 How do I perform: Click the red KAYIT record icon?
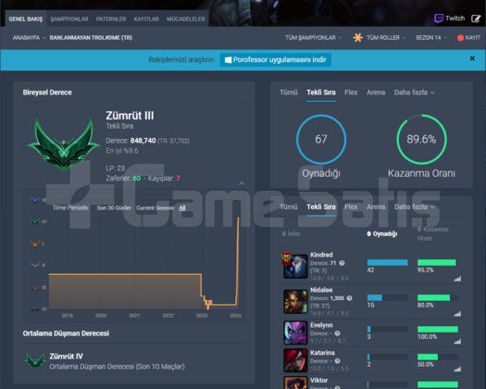[460, 38]
